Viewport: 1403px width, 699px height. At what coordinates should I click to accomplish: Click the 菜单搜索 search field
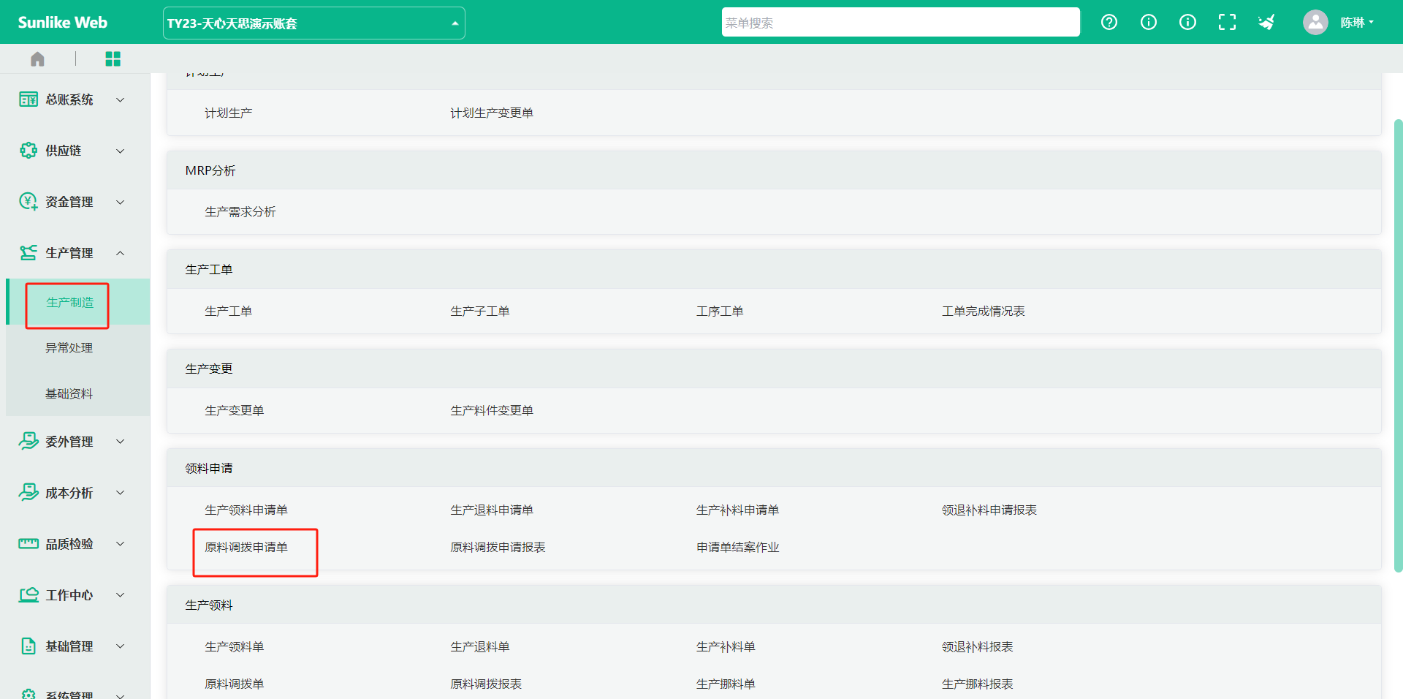click(900, 23)
